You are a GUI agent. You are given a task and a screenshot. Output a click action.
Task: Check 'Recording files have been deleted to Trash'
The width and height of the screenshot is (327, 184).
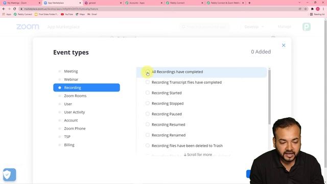pos(148,145)
